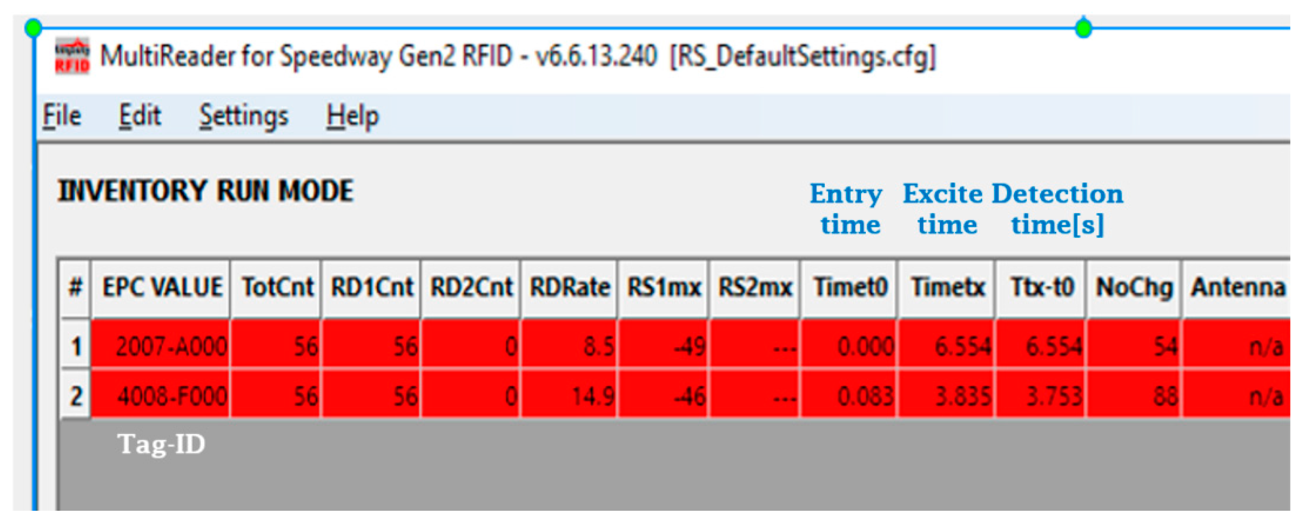1299x522 pixels.
Task: Click the RS1mx column header
Action: click(x=664, y=288)
